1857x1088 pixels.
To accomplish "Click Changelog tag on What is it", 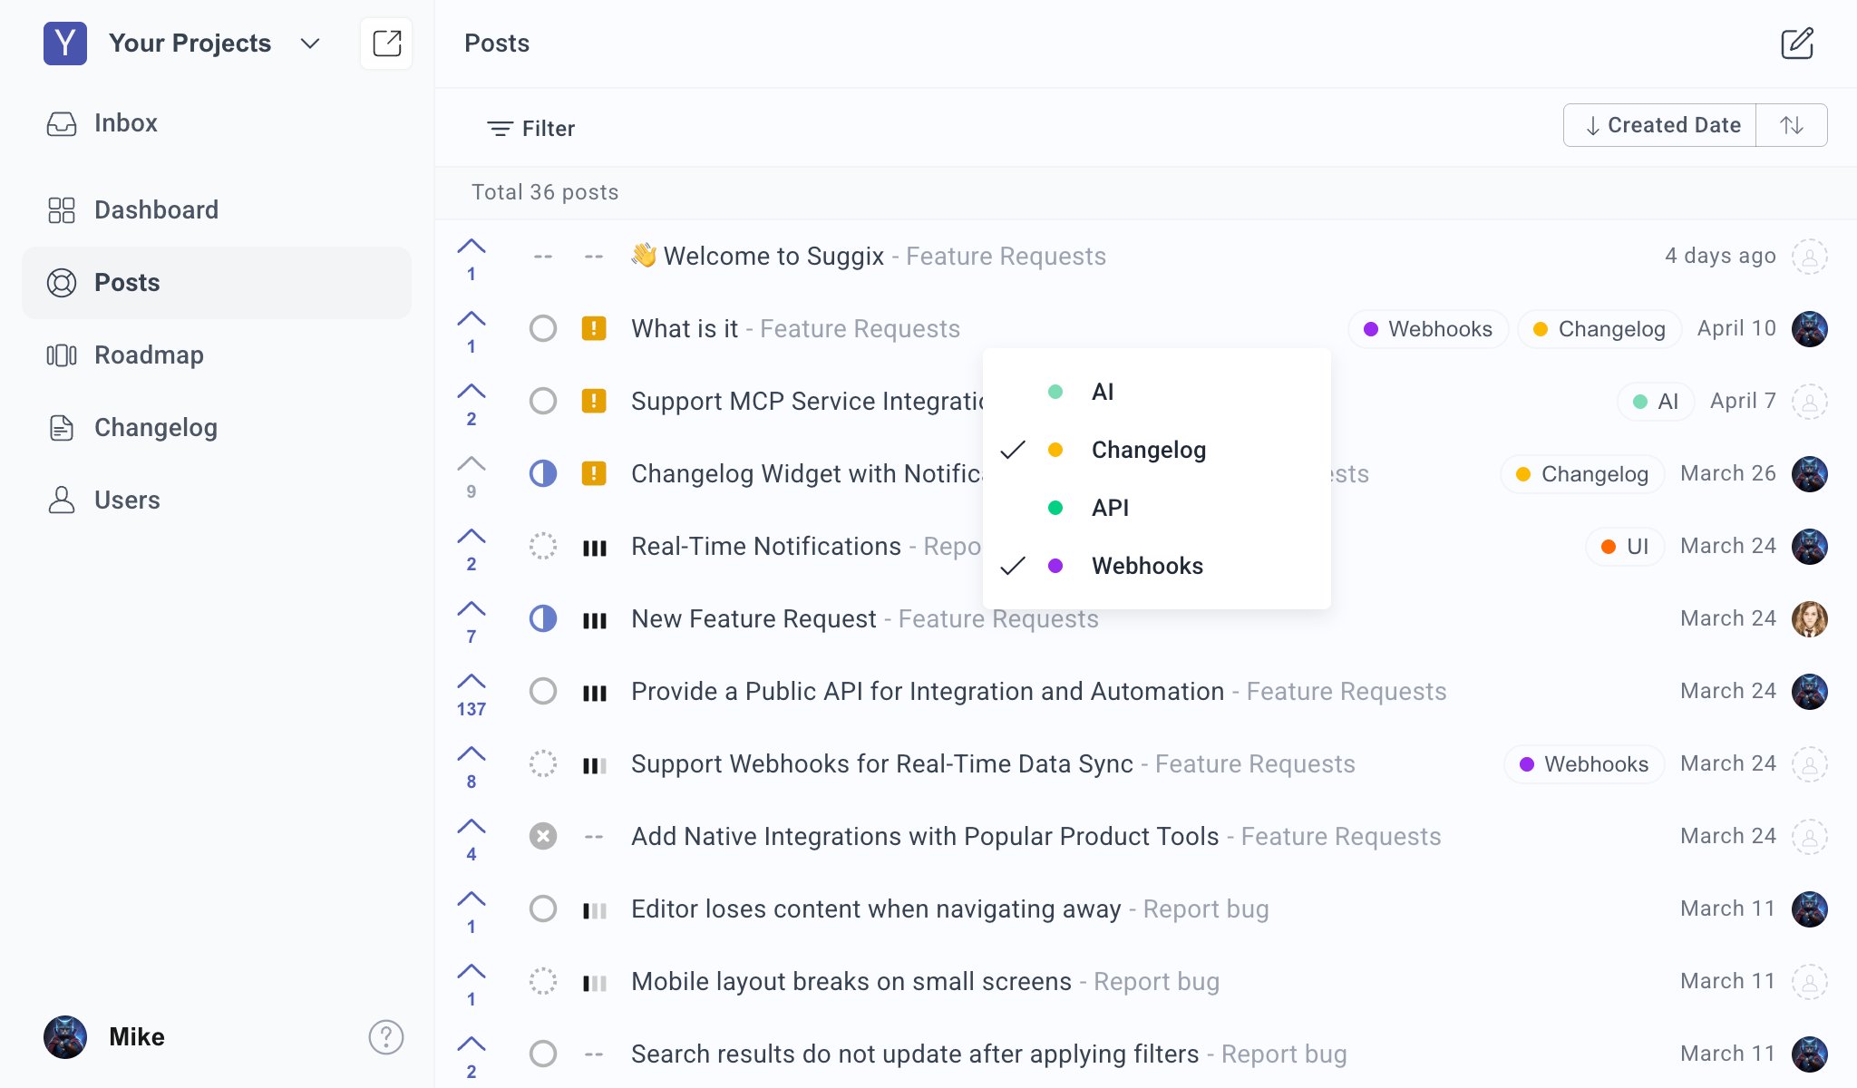I will [x=1599, y=329].
